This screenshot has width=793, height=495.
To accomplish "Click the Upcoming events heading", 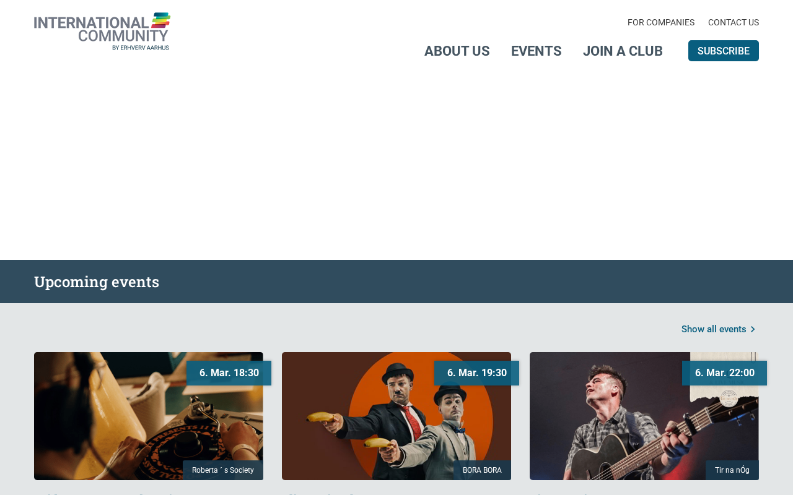I will [x=97, y=282].
